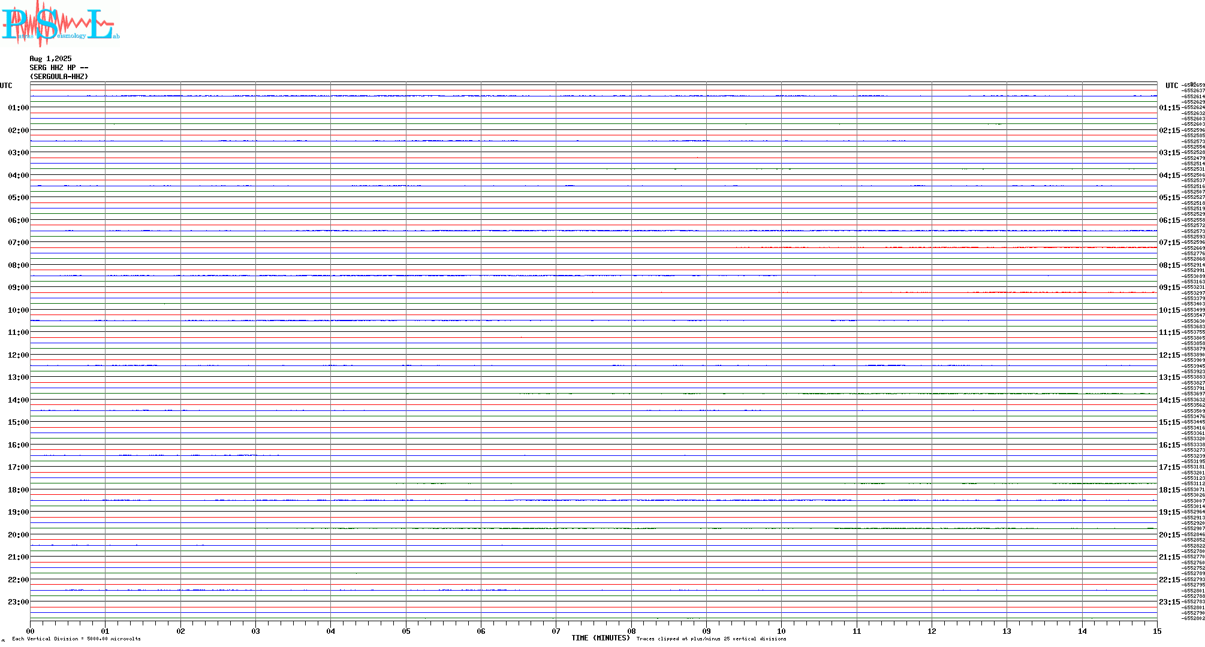Screen dimensions: 1205x647
Task: Click the 22:00 hour label
Action: tap(19, 580)
